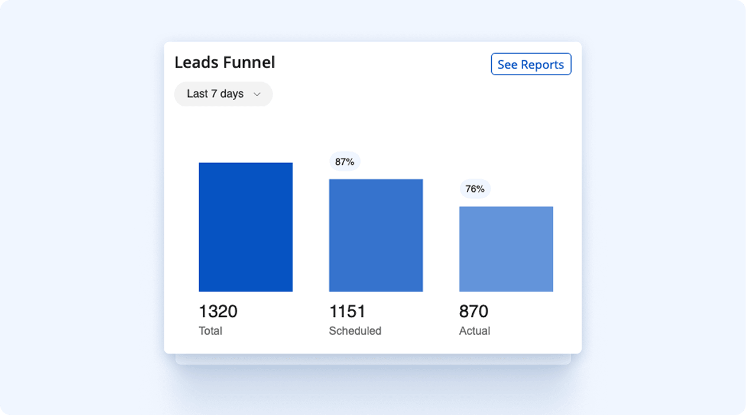Click the 1151 scheduled count

click(347, 312)
